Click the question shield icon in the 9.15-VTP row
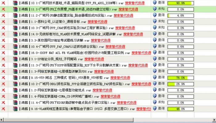Screen dimensions: 216x123 click(x=155, y=77)
